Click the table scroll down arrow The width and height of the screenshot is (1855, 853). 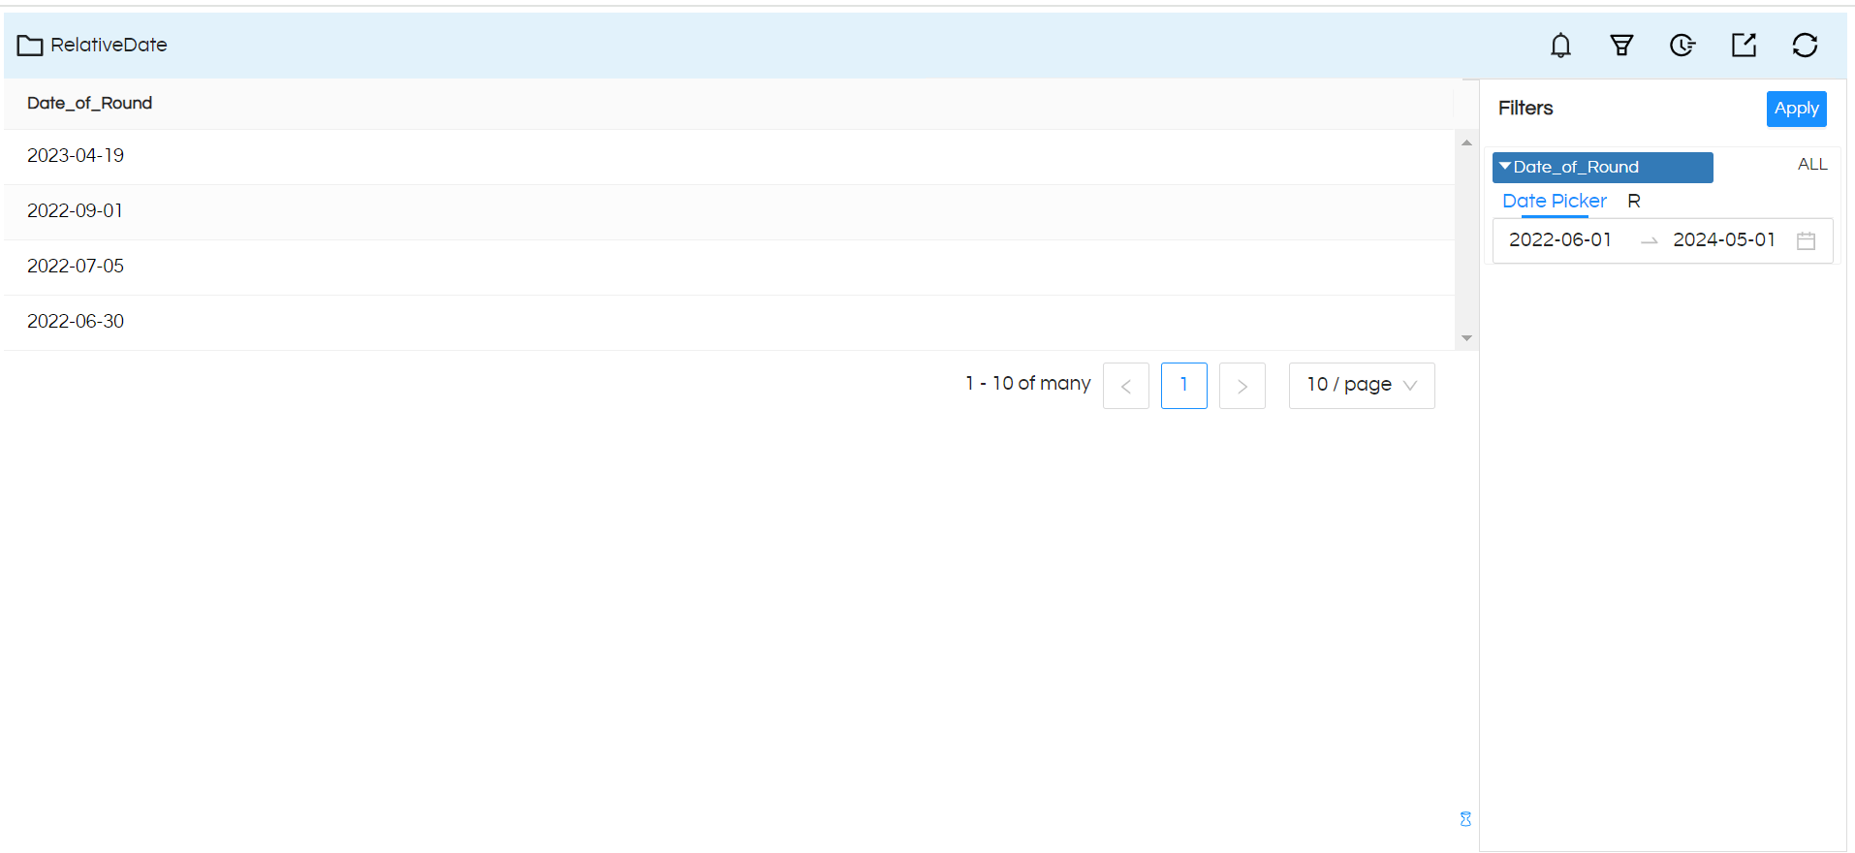[x=1466, y=338]
